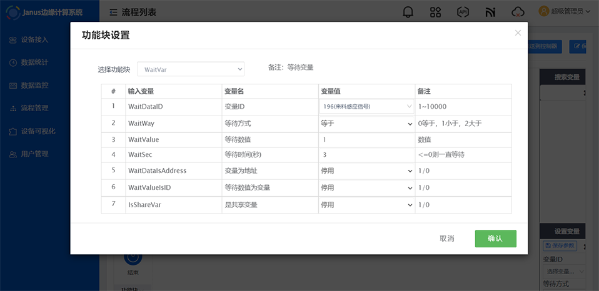Click the 确认 confirm button

(495, 239)
